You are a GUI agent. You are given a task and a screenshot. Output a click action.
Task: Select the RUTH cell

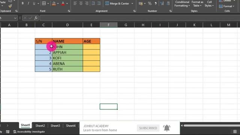coord(67,69)
